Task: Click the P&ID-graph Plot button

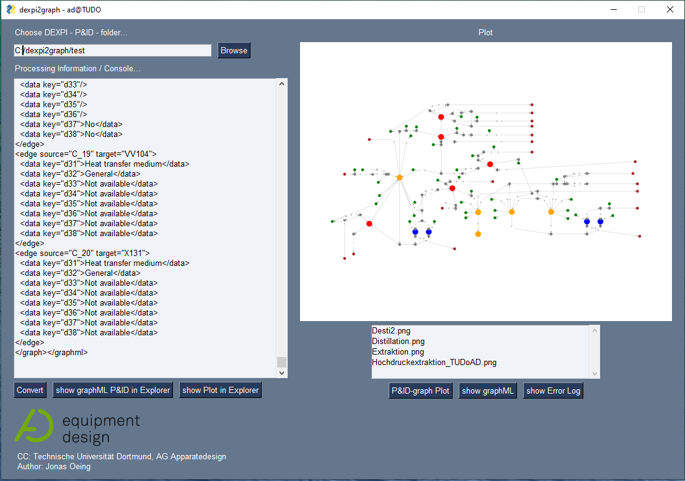Action: click(x=420, y=391)
